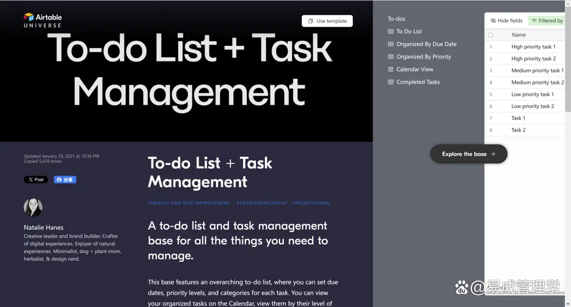Click the Explore the base button

pyautogui.click(x=469, y=154)
